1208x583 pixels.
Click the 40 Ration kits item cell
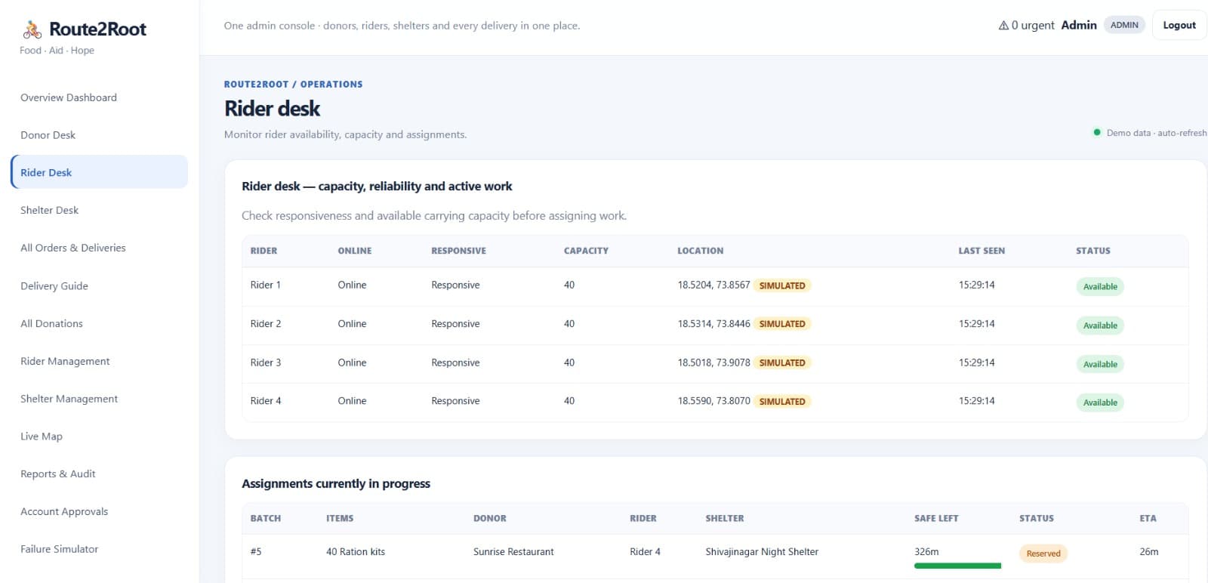[356, 552]
